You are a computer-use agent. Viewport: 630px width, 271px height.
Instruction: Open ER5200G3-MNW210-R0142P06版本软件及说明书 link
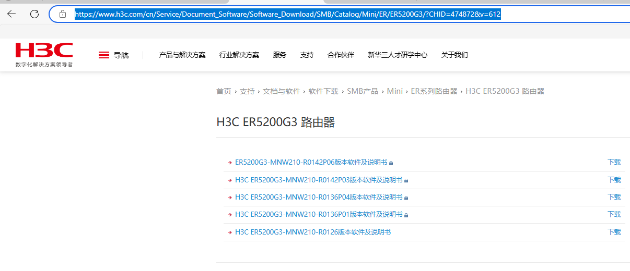click(311, 163)
